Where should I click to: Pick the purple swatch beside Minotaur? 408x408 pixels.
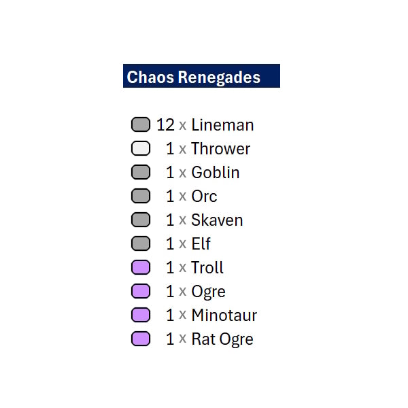pos(141,315)
